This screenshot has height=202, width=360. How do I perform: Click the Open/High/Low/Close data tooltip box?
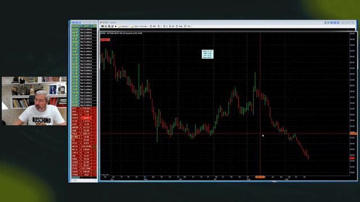tap(208, 54)
